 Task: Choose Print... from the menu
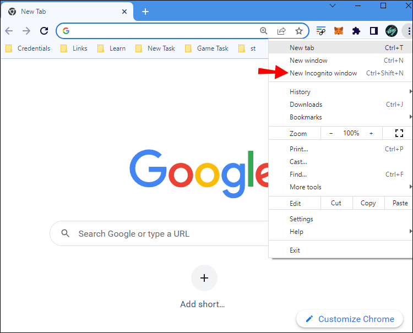341,149
